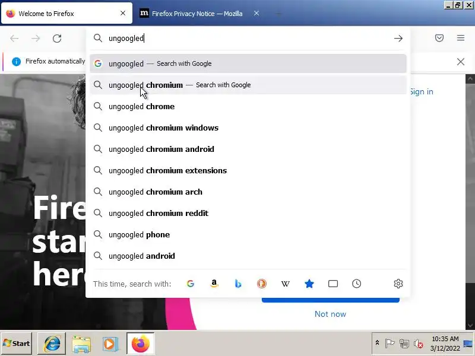The width and height of the screenshot is (475, 356).
Task: Dismiss the Firefox notification bar
Action: point(461,62)
